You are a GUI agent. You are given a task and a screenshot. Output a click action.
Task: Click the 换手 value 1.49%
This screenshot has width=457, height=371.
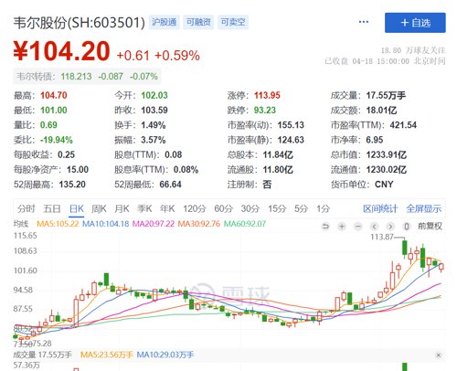point(154,125)
